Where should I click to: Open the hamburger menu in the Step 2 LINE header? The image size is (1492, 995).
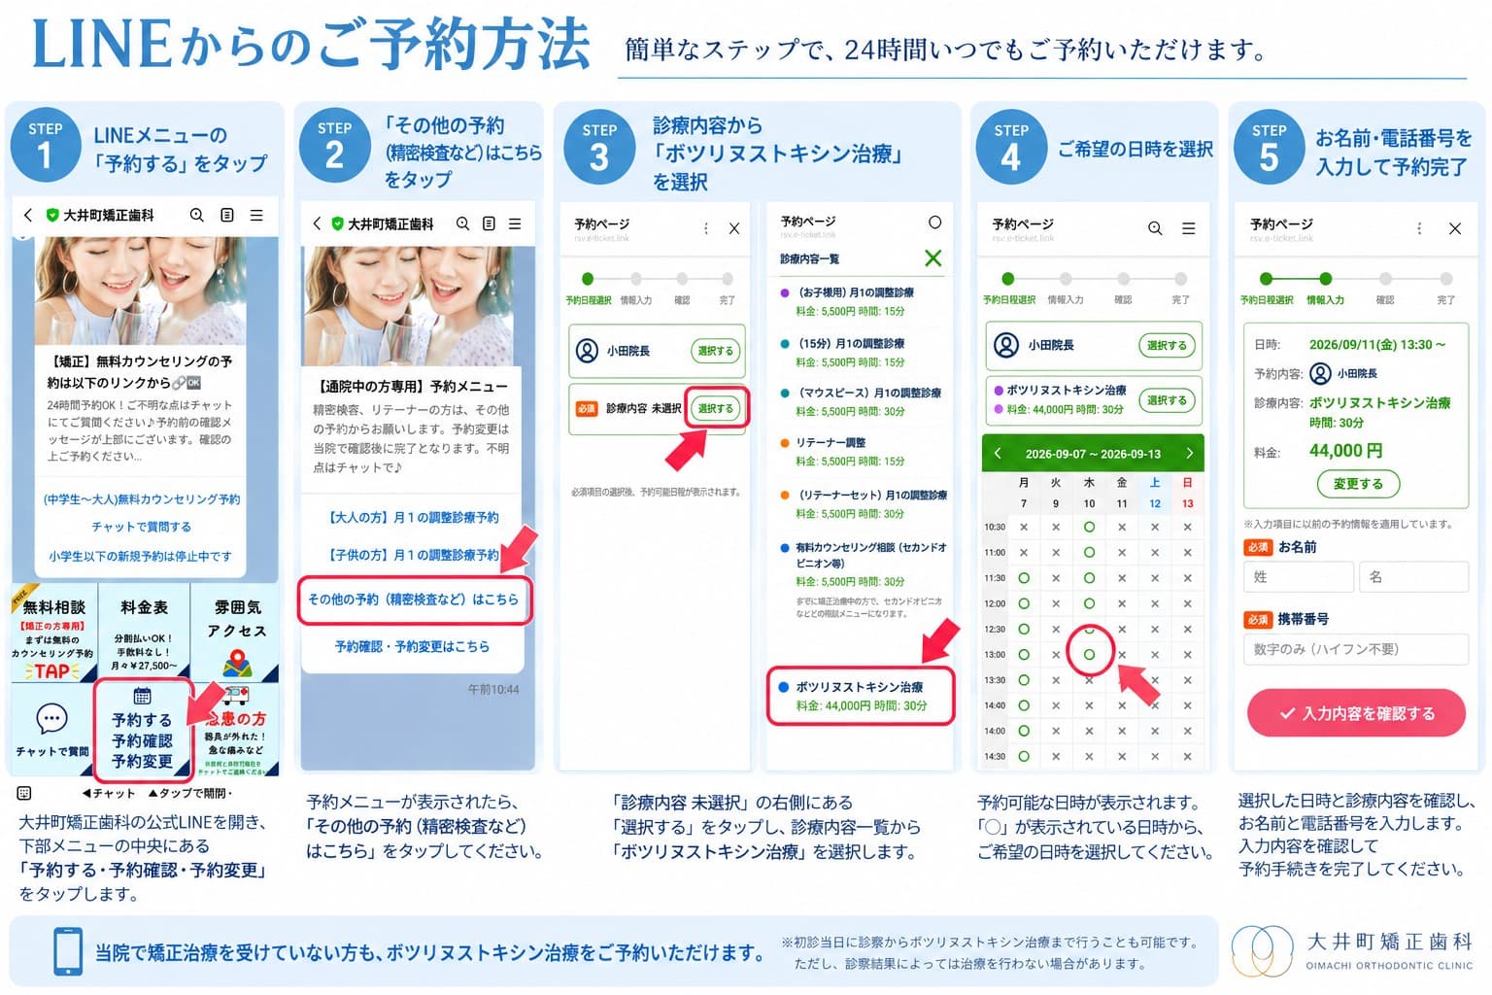click(x=515, y=223)
